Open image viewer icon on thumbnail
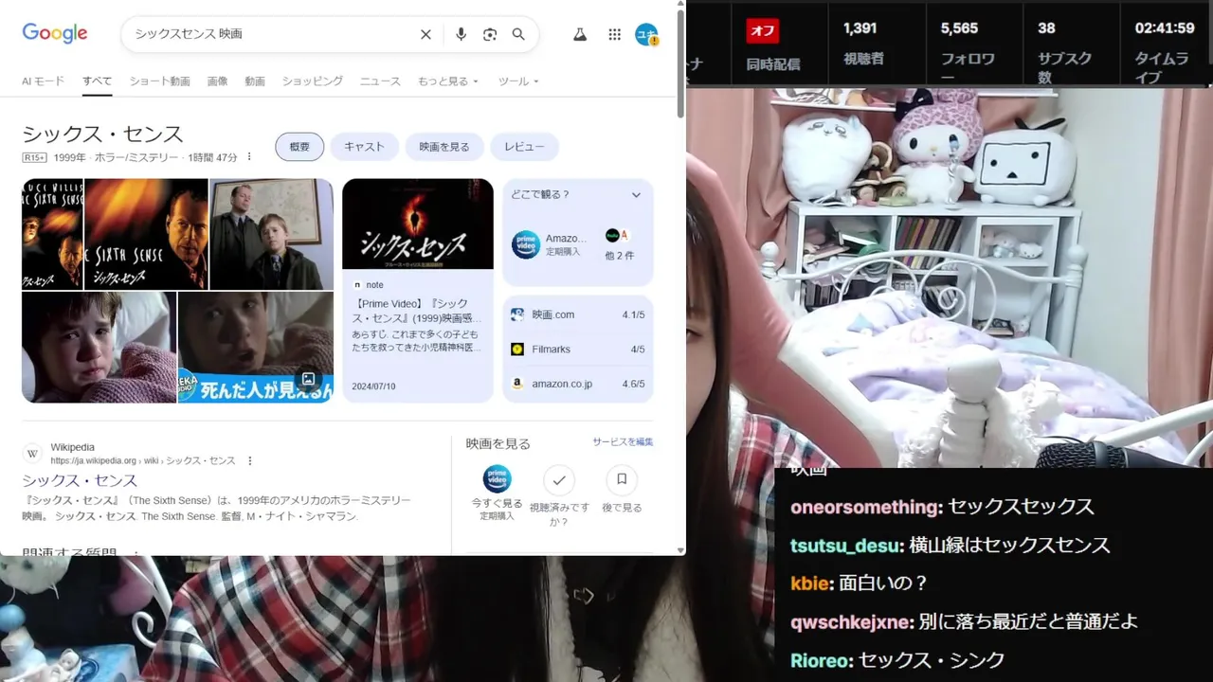This screenshot has height=682, width=1213. tap(308, 379)
